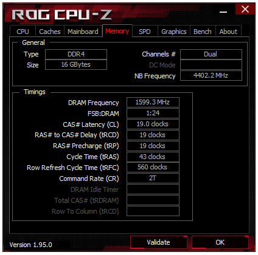
Task: Click the Validate button
Action: [158, 242]
